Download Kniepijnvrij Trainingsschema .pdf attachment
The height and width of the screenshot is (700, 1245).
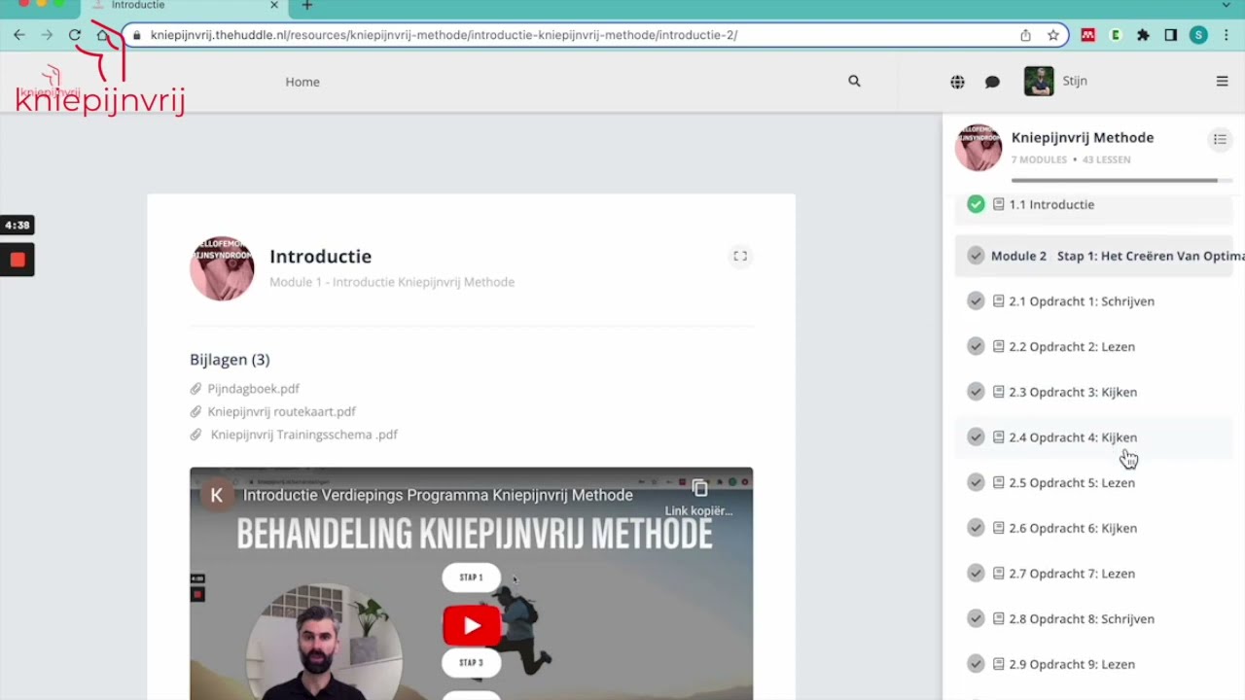303,435
